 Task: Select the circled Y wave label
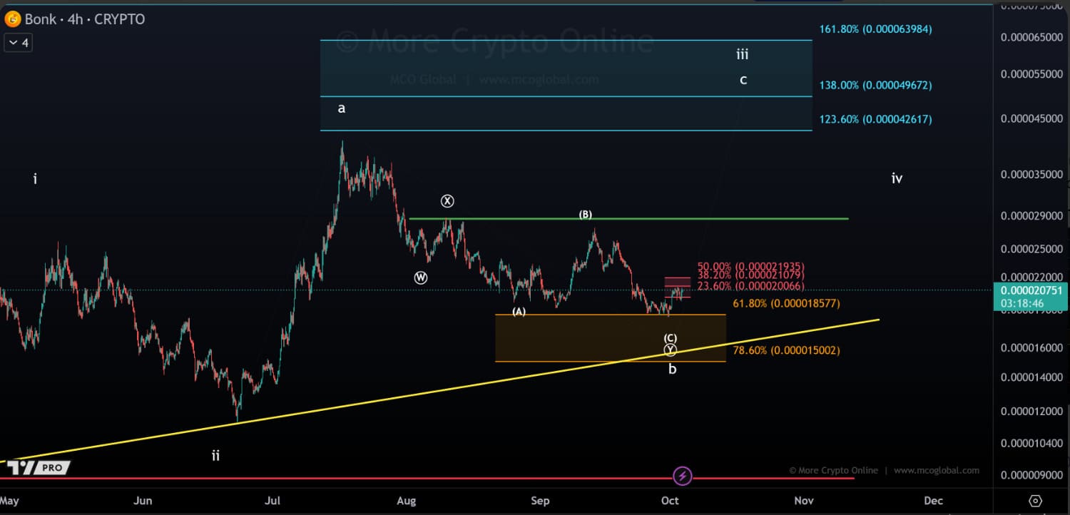point(671,350)
